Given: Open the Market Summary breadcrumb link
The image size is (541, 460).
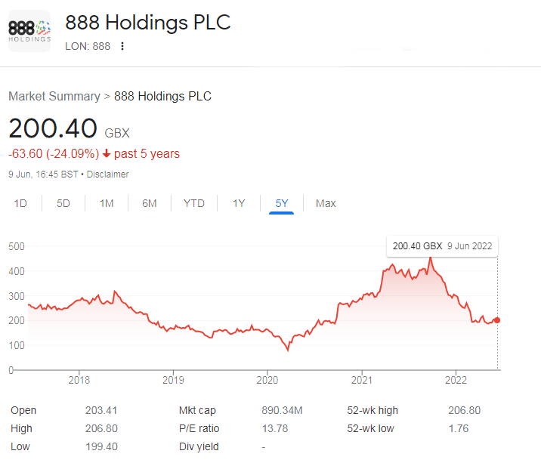Looking at the screenshot, I should pyautogui.click(x=54, y=97).
